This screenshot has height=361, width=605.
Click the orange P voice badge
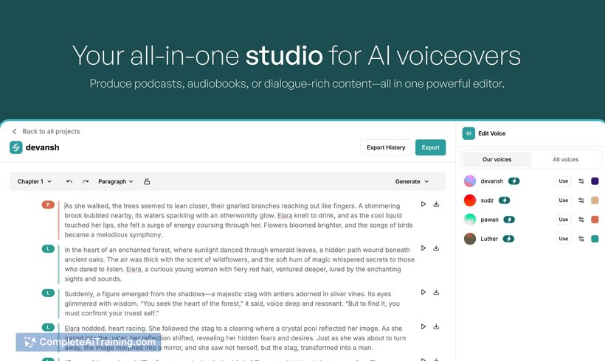click(48, 205)
